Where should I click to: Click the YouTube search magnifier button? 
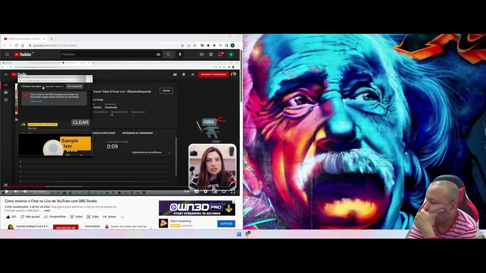[168, 54]
